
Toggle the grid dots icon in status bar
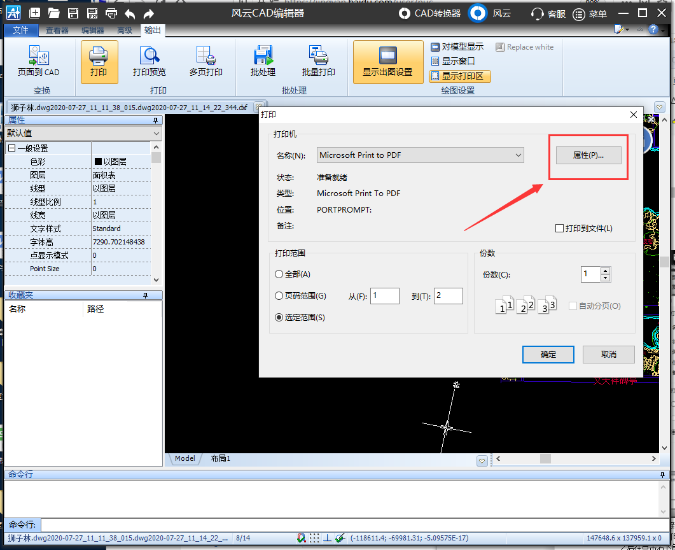(x=314, y=538)
